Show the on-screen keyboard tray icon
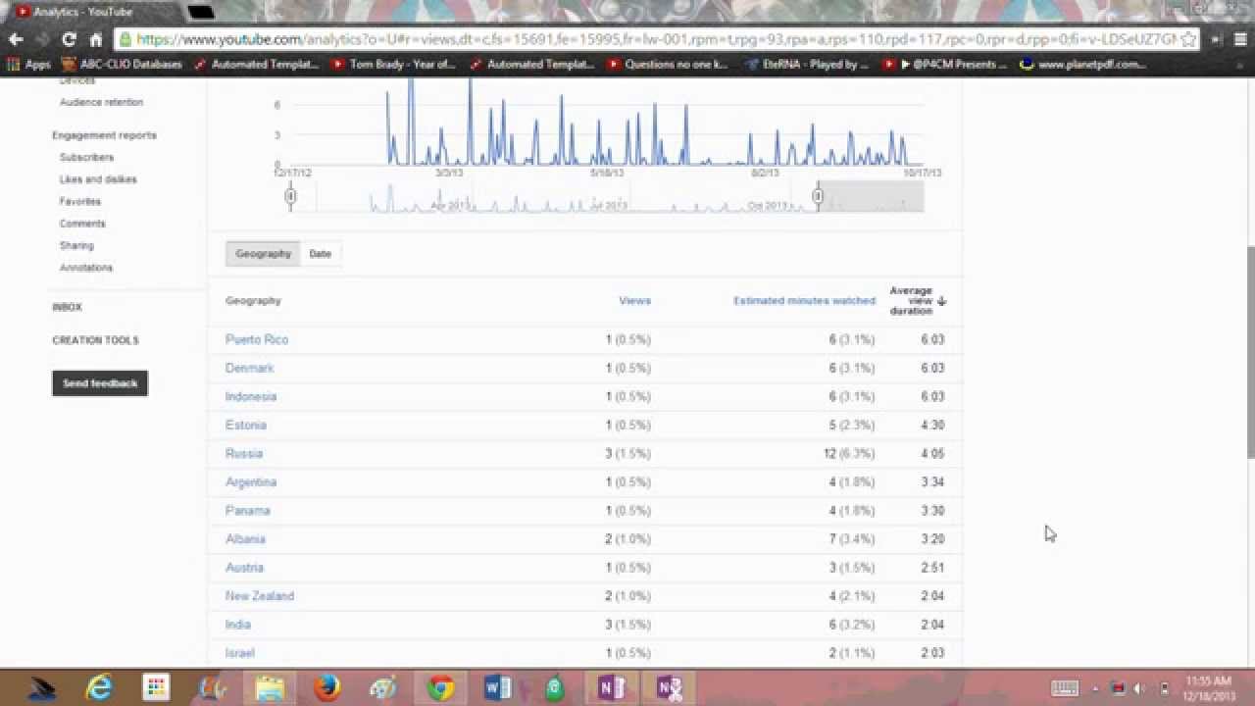This screenshot has height=706, width=1255. point(1065,688)
